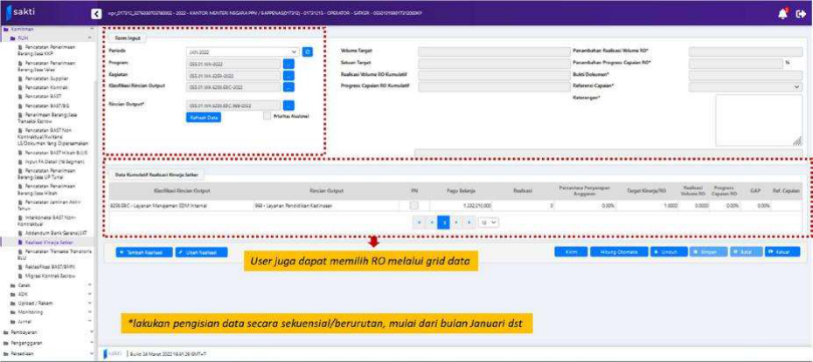
Task: Open the Rincian Output lookup ellipsis button
Action: pyautogui.click(x=289, y=105)
